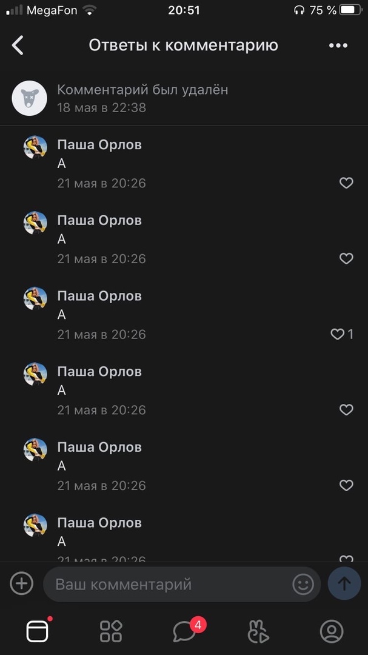368x655 pixels.
Task: Open the emoji smiley picker
Action: tap(303, 584)
